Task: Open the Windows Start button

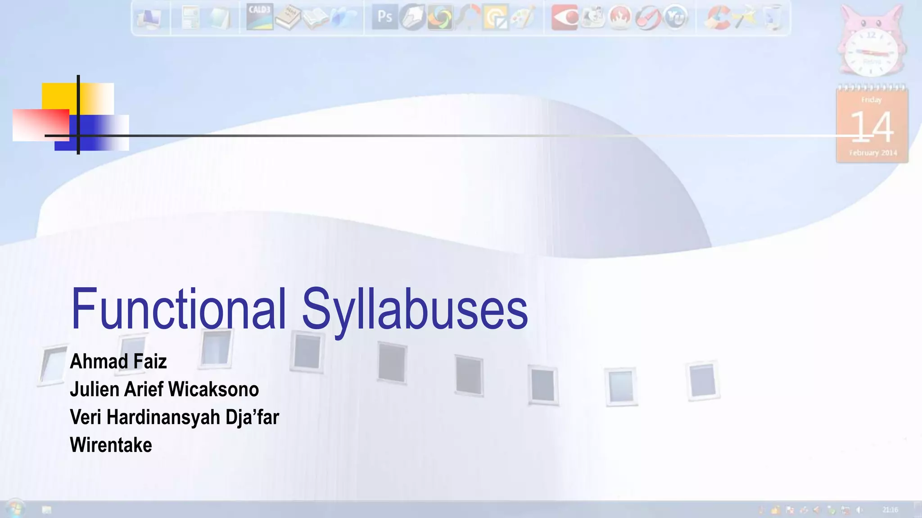Action: click(x=14, y=509)
